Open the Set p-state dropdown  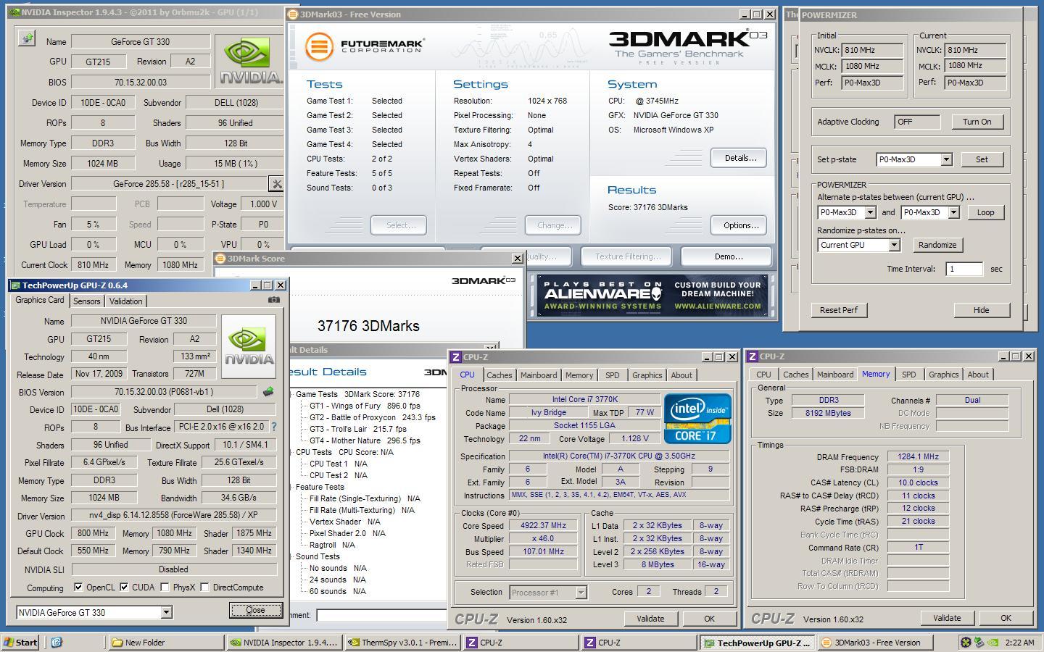(x=946, y=159)
